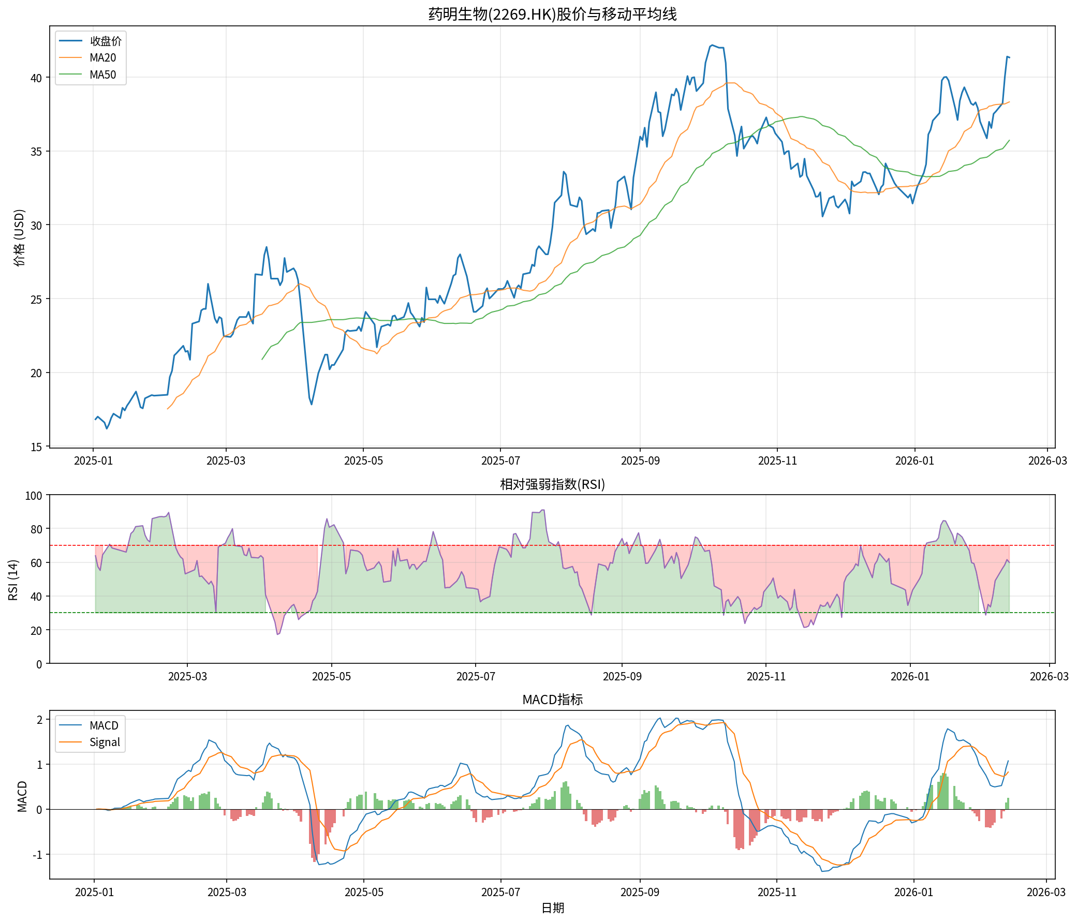Image resolution: width=1077 pixels, height=922 pixels.
Task: Click the 价格 (USD) y-axis label
Action: pyautogui.click(x=19, y=238)
